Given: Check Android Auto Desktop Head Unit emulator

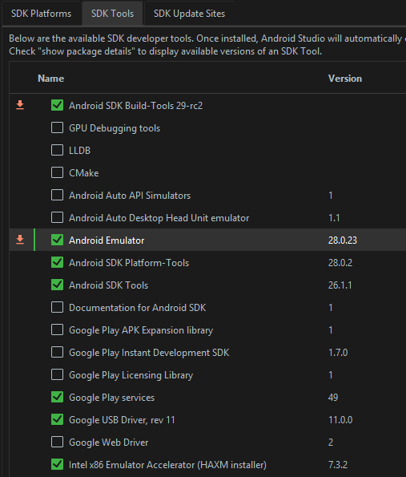Looking at the screenshot, I should (x=57, y=217).
